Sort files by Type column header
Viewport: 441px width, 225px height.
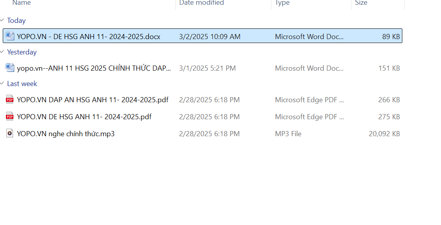(x=282, y=3)
